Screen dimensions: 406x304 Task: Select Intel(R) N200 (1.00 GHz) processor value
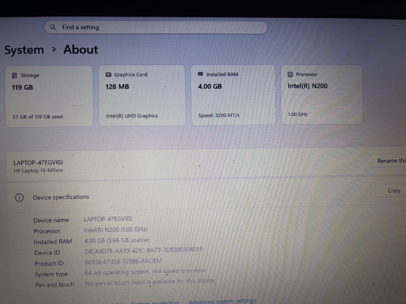pos(116,229)
